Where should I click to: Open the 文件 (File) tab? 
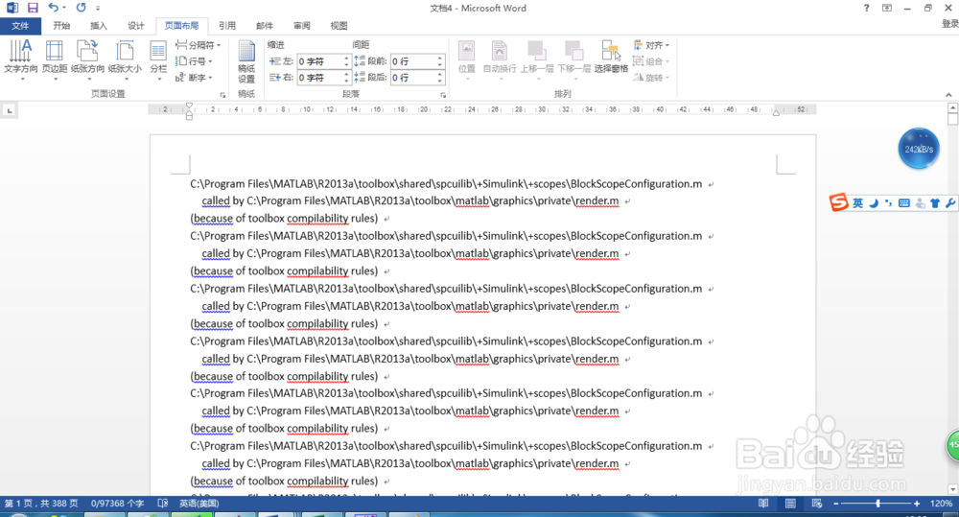tap(20, 26)
